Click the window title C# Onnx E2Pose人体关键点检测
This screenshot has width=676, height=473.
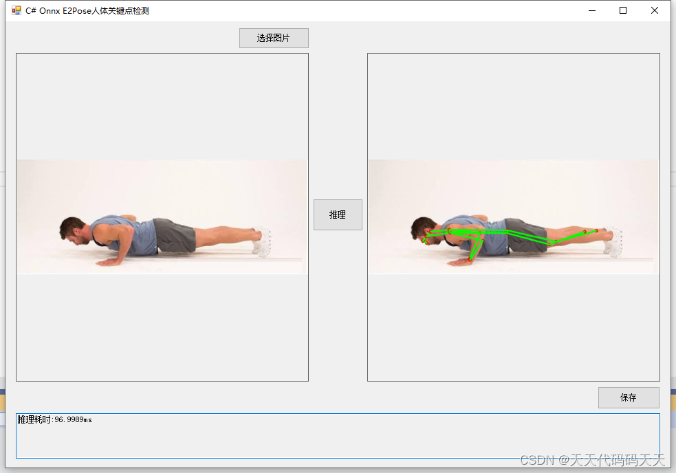(x=87, y=11)
